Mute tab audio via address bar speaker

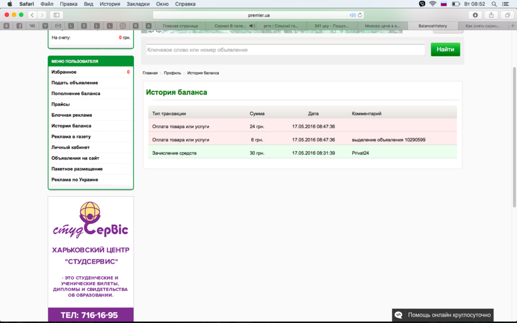353,15
